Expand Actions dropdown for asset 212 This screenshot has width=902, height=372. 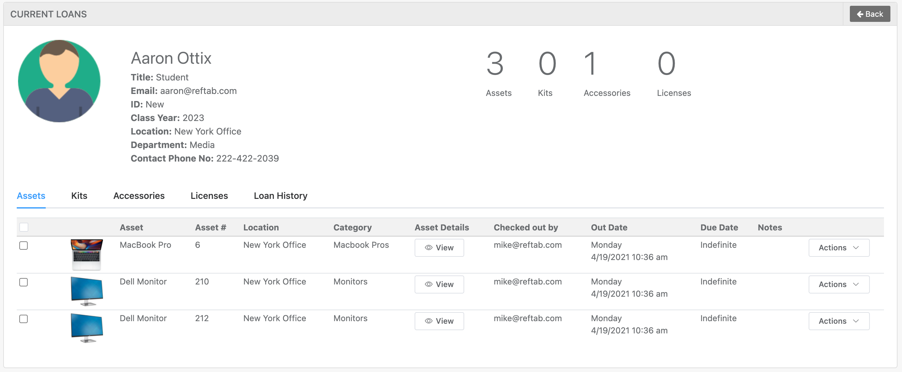tap(838, 321)
